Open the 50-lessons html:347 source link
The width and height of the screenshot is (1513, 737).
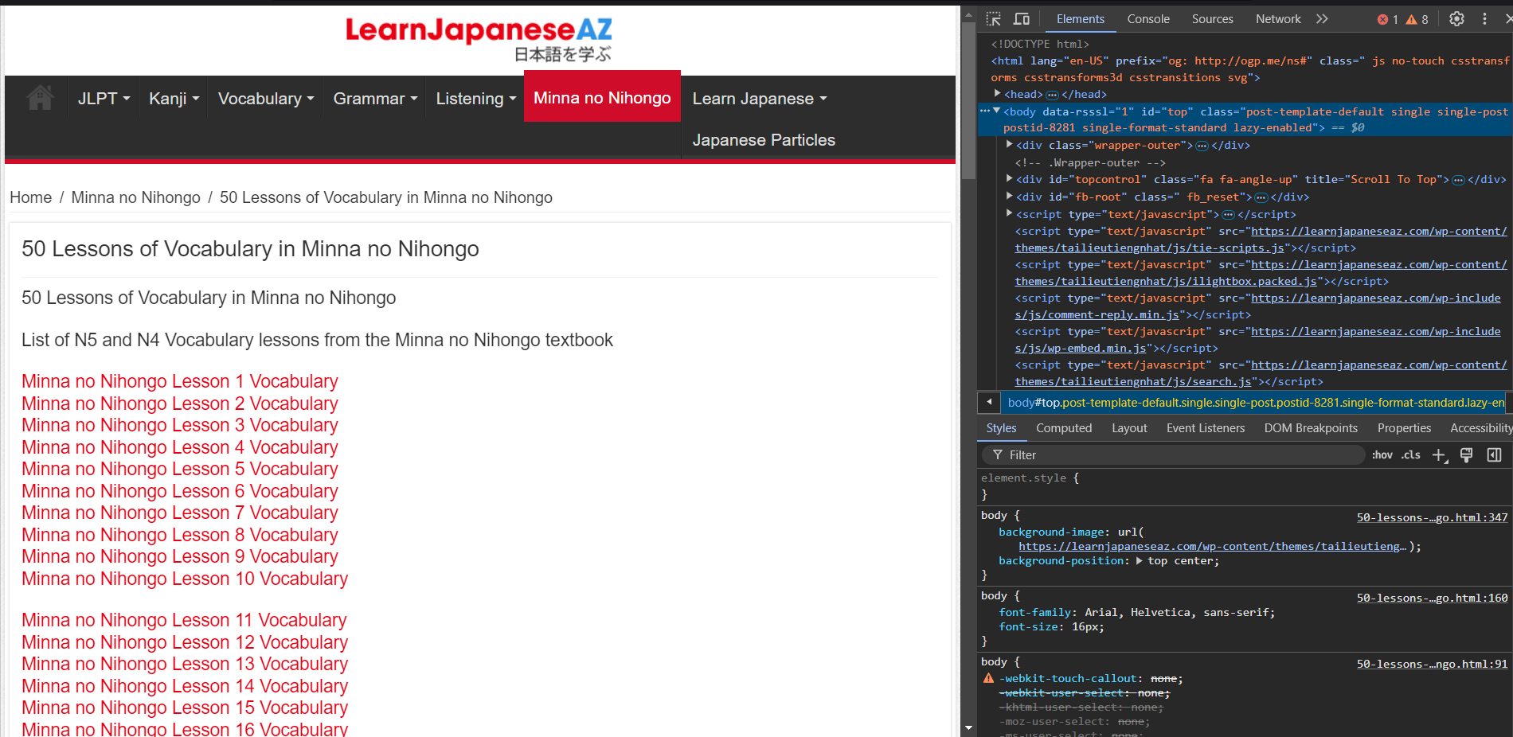click(1432, 517)
